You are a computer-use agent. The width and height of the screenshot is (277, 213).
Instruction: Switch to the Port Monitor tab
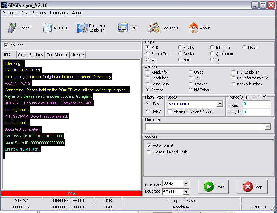[57, 55]
